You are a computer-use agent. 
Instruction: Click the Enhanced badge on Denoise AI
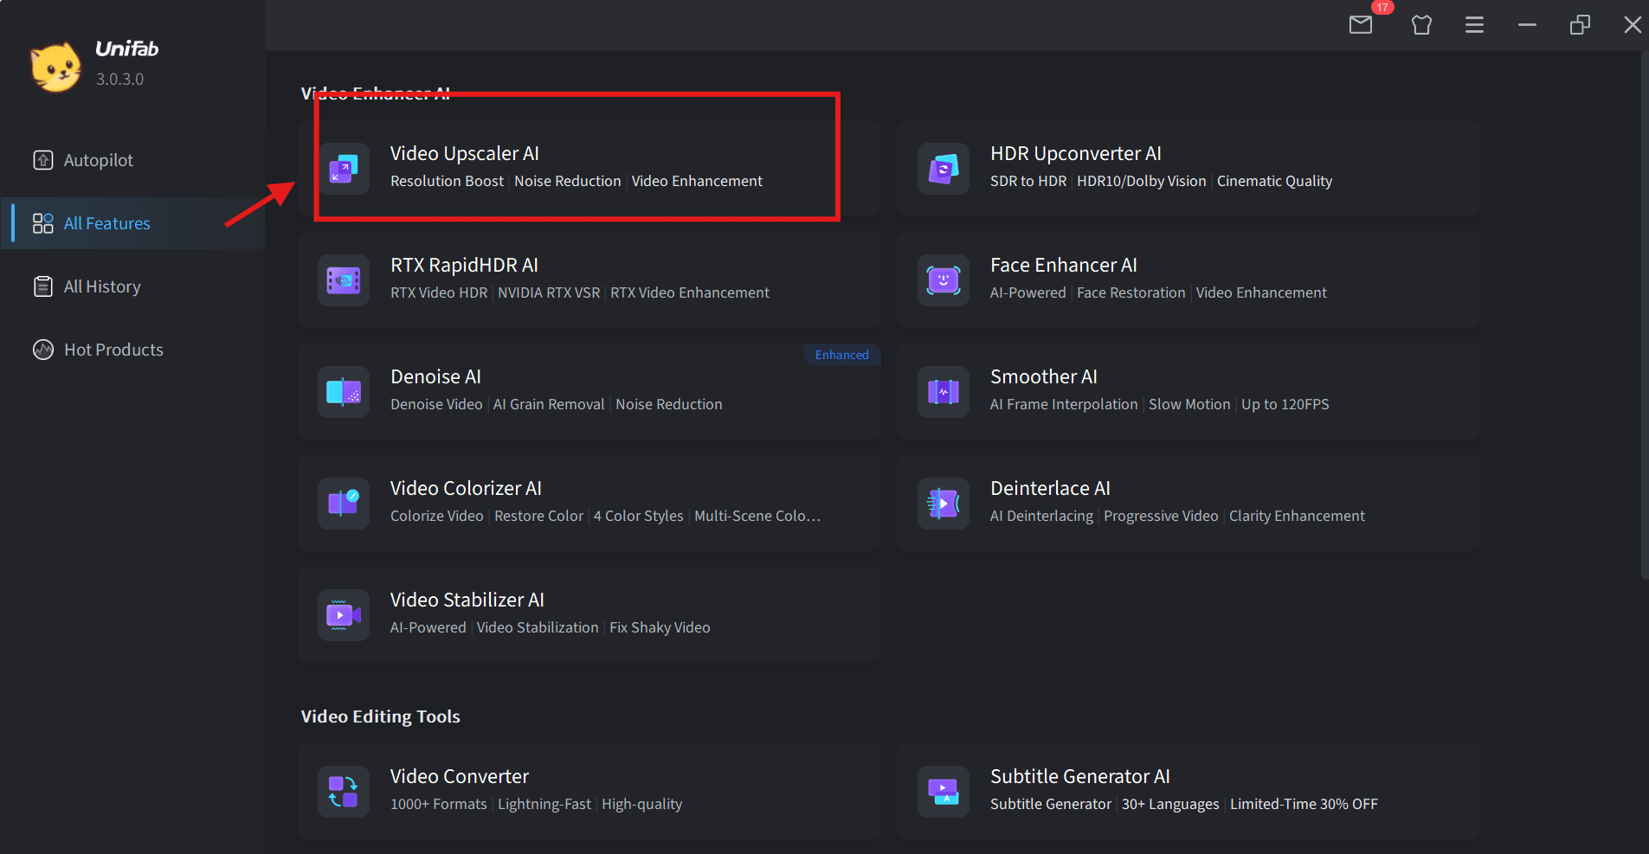point(841,355)
